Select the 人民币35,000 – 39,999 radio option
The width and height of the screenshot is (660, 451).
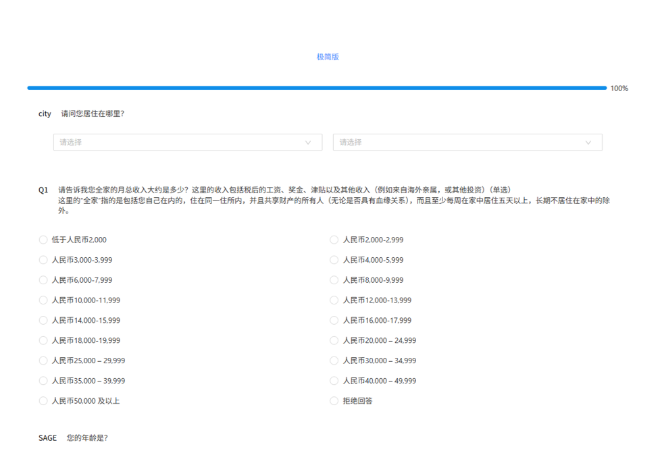point(43,381)
